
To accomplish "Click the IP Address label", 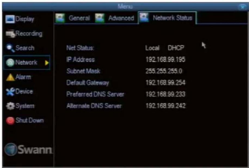I will pyautogui.click(x=81, y=60).
